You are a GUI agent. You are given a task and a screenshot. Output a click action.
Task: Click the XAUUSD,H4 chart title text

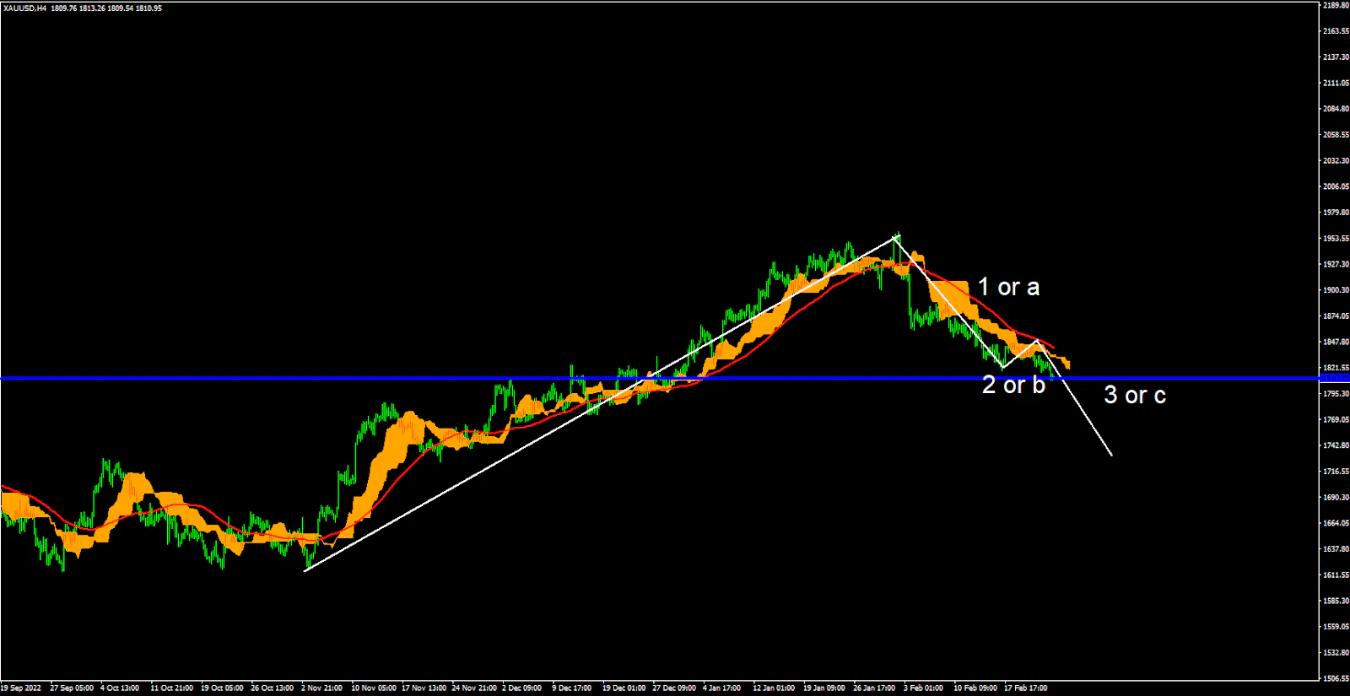pos(25,8)
